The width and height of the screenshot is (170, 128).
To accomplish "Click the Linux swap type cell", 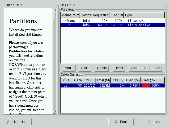I will (x=137, y=21).
